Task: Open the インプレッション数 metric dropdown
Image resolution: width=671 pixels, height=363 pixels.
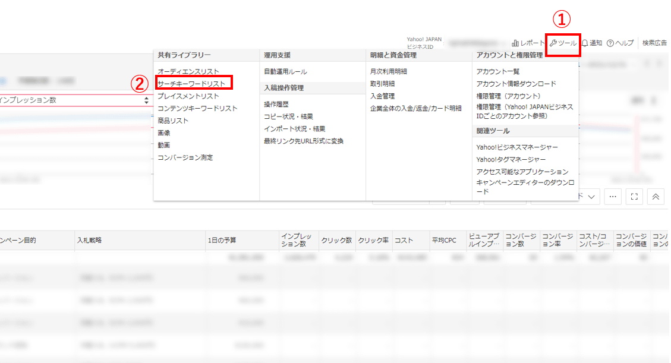Action: tap(74, 100)
